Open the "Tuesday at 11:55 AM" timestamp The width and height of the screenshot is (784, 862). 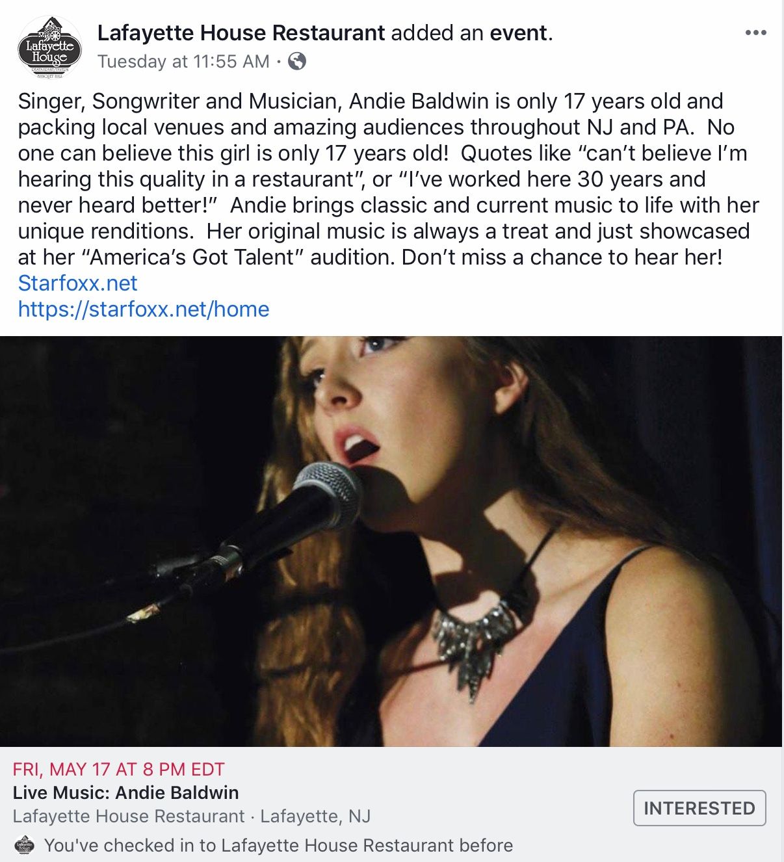pos(183,62)
